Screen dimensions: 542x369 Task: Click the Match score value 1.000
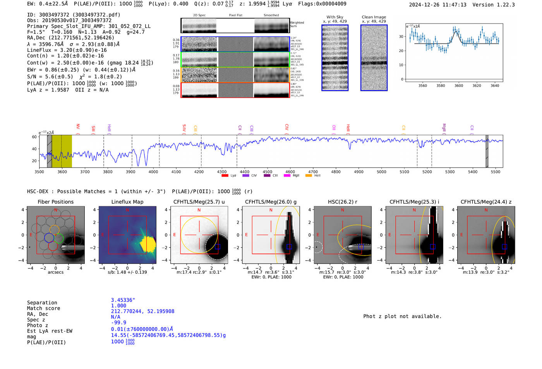tap(118, 305)
